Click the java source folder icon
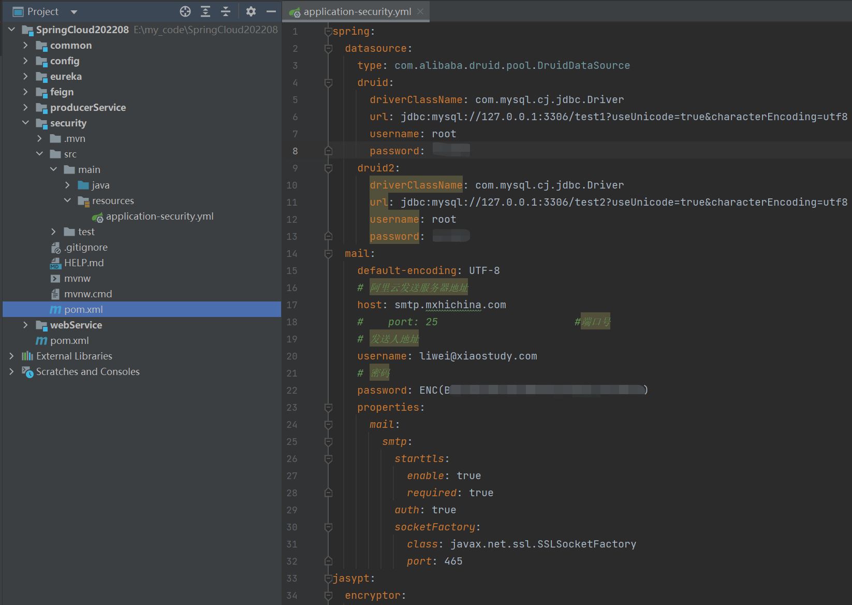The width and height of the screenshot is (852, 605). click(x=83, y=185)
